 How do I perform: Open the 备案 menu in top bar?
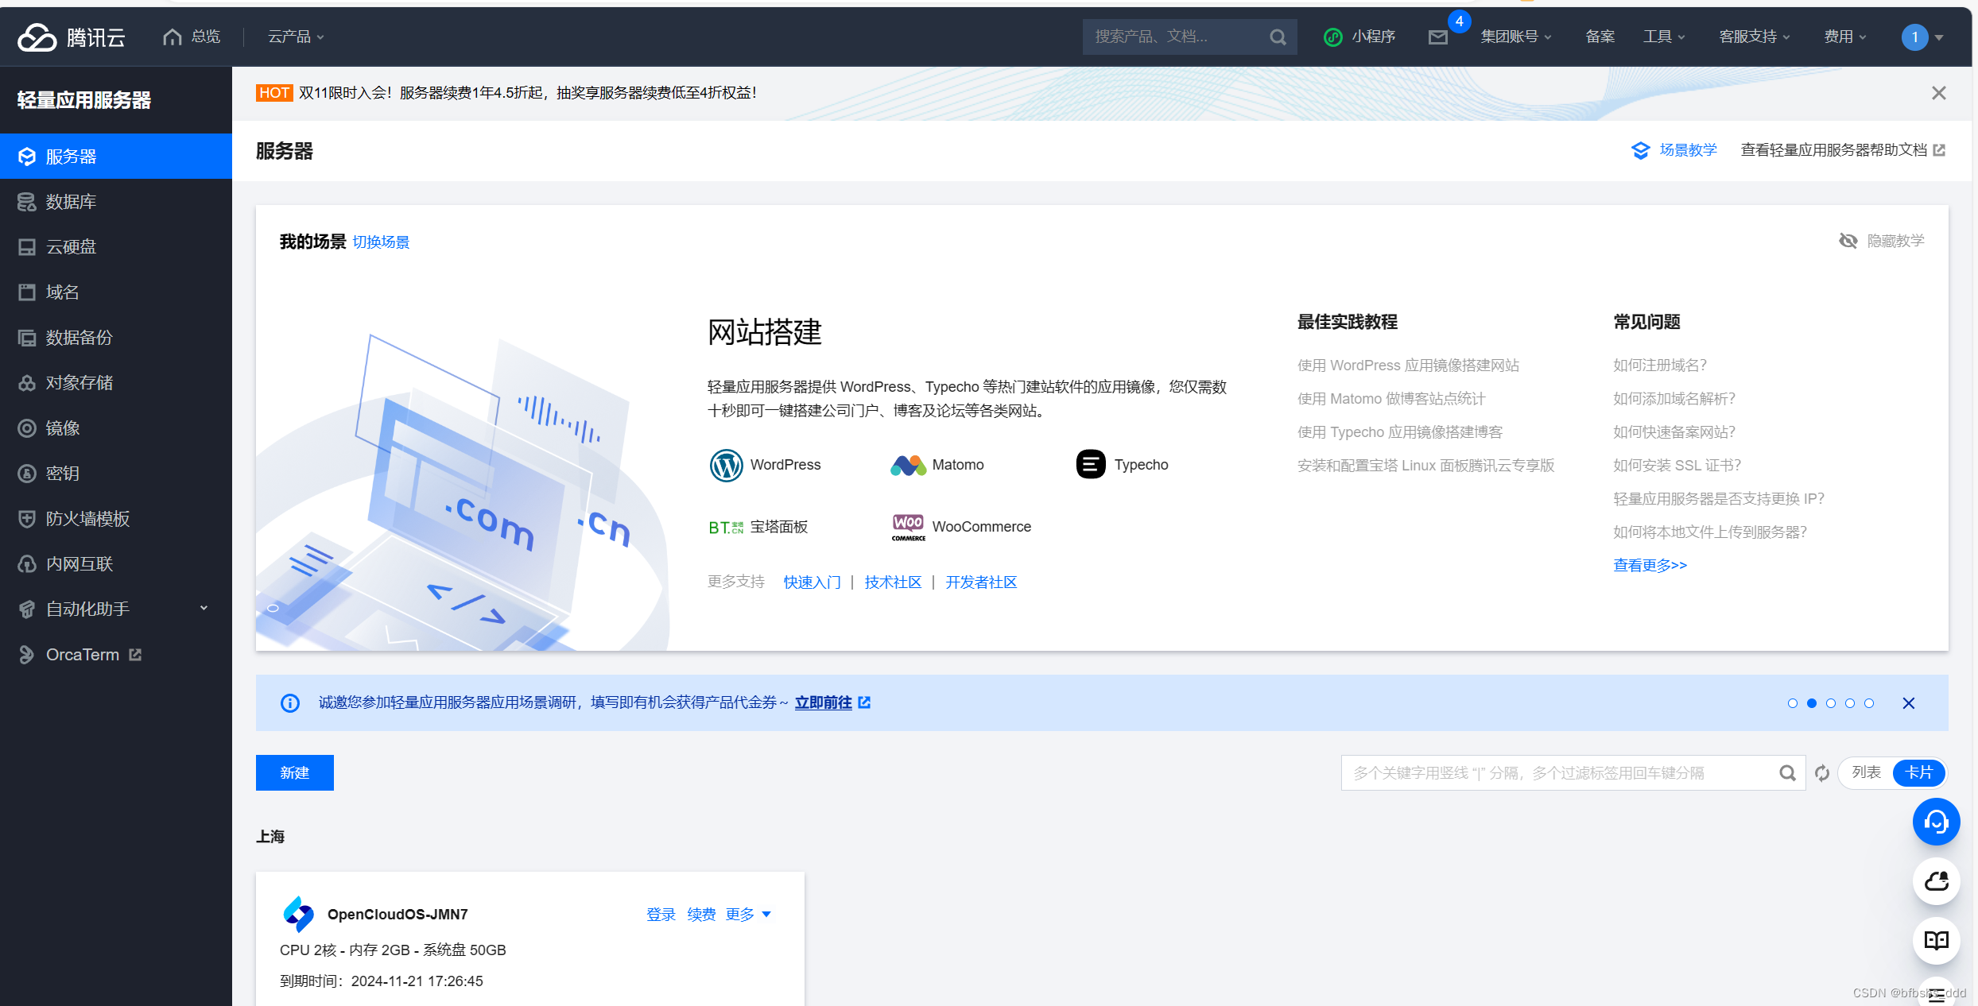click(1599, 37)
